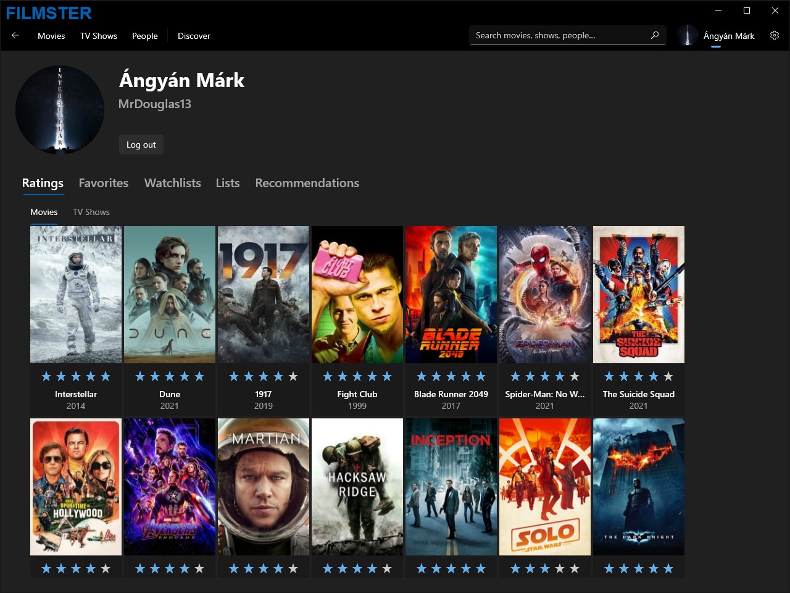Click the first star under Interstellar
The height and width of the screenshot is (593, 790).
tap(46, 376)
